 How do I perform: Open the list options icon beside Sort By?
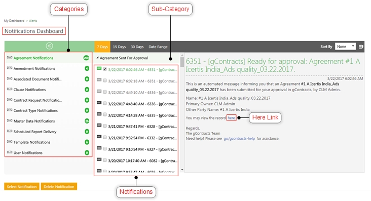click(x=361, y=47)
